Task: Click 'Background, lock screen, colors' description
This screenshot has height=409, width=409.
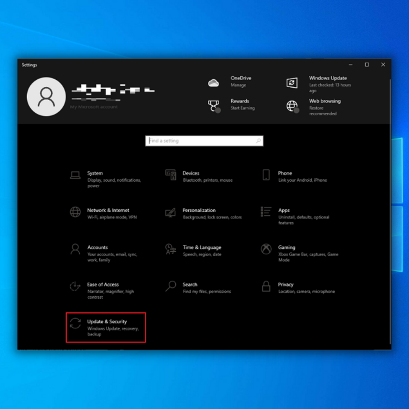Action: pyautogui.click(x=212, y=217)
